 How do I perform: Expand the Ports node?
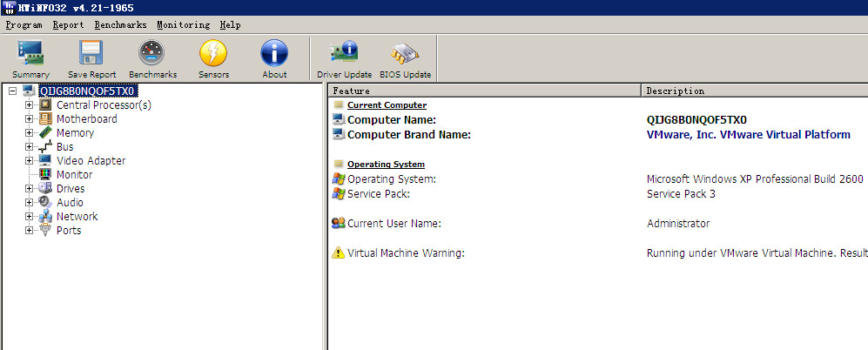pyautogui.click(x=30, y=230)
